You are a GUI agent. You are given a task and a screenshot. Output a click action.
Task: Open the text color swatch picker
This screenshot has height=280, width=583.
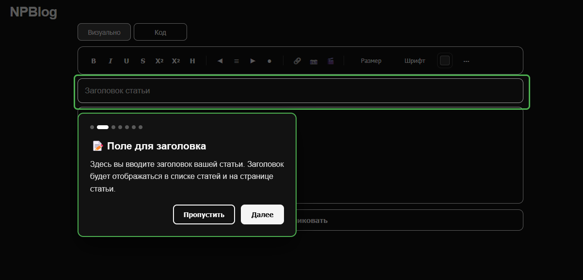tap(445, 61)
